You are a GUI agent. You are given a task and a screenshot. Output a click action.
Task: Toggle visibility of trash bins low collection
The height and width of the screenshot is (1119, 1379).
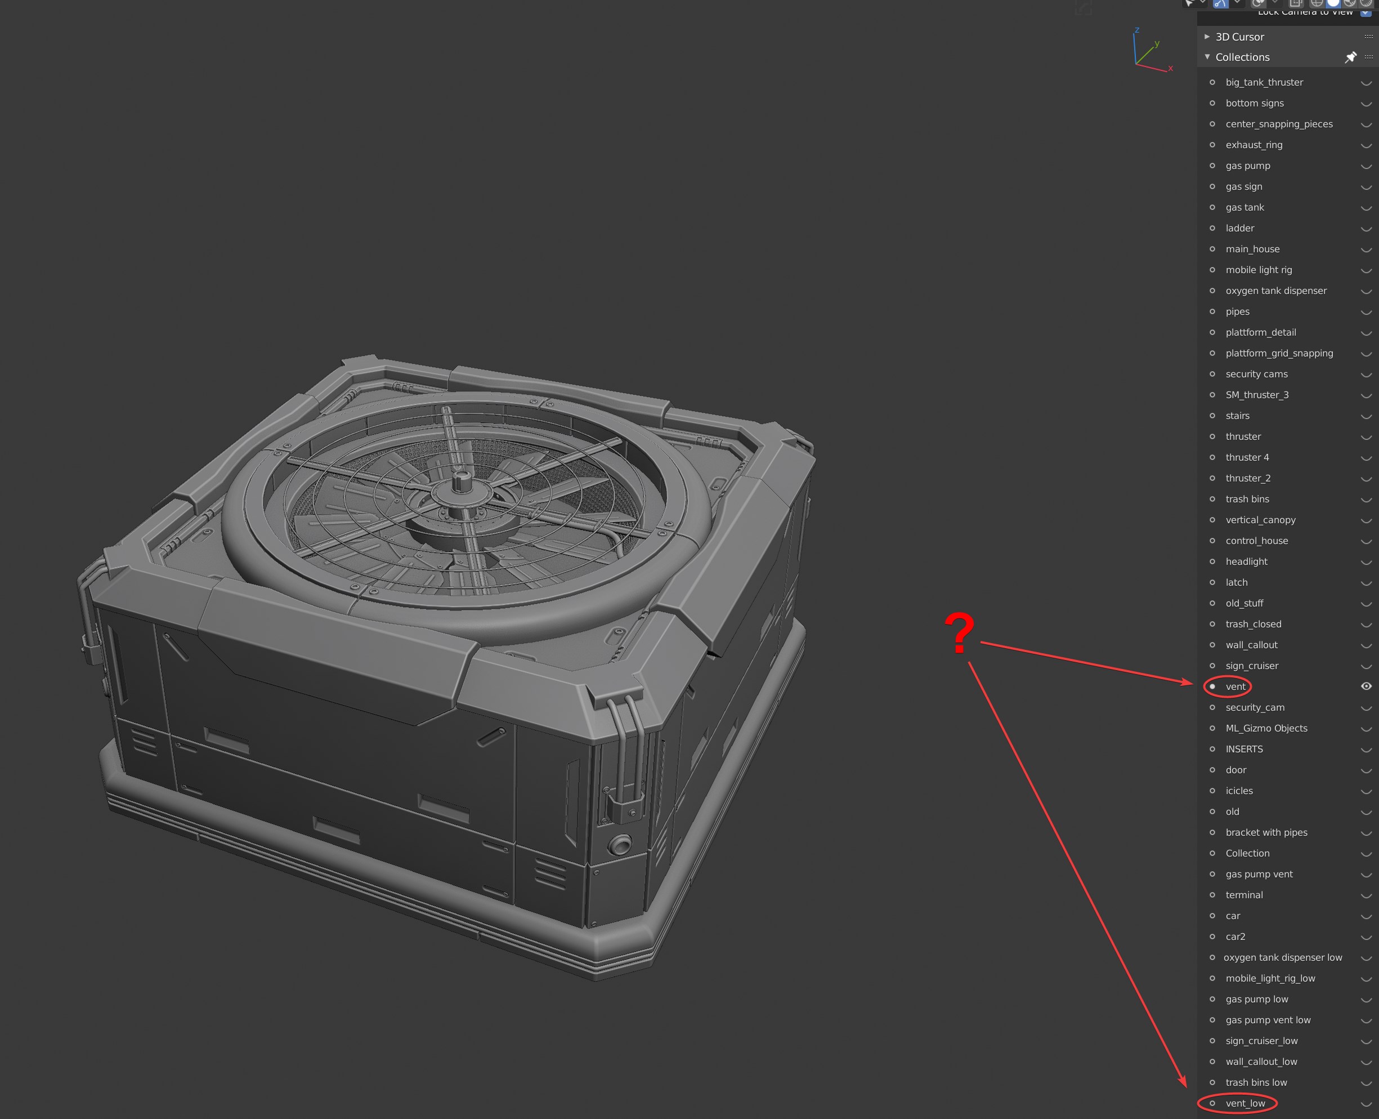(1365, 1084)
